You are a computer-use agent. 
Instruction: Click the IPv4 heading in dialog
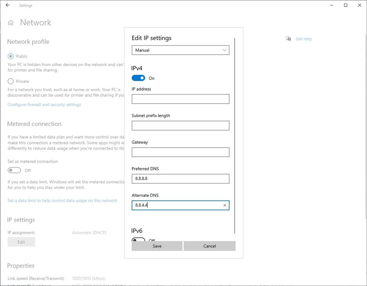137,68
